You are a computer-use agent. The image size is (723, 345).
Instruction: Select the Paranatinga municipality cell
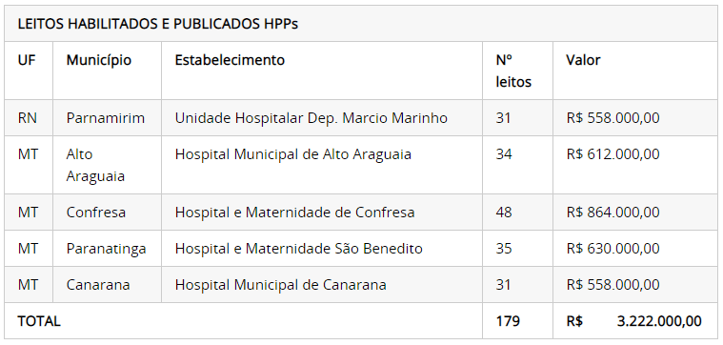tap(106, 249)
